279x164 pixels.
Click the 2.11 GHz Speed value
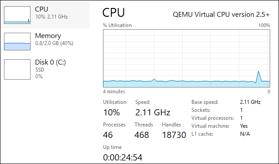pyautogui.click(x=153, y=112)
